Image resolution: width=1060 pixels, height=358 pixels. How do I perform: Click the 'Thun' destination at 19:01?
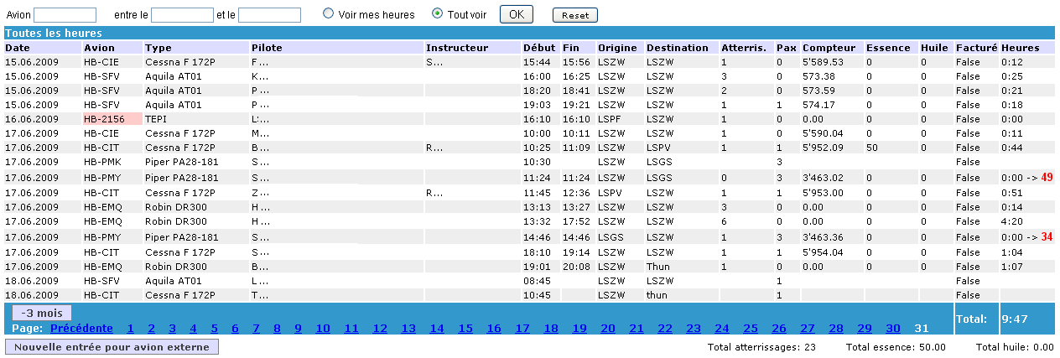pos(657,267)
